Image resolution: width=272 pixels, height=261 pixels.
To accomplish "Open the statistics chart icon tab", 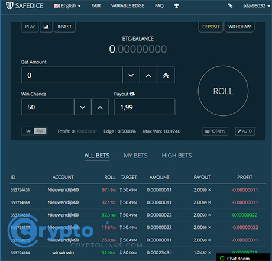I will coord(46,27).
